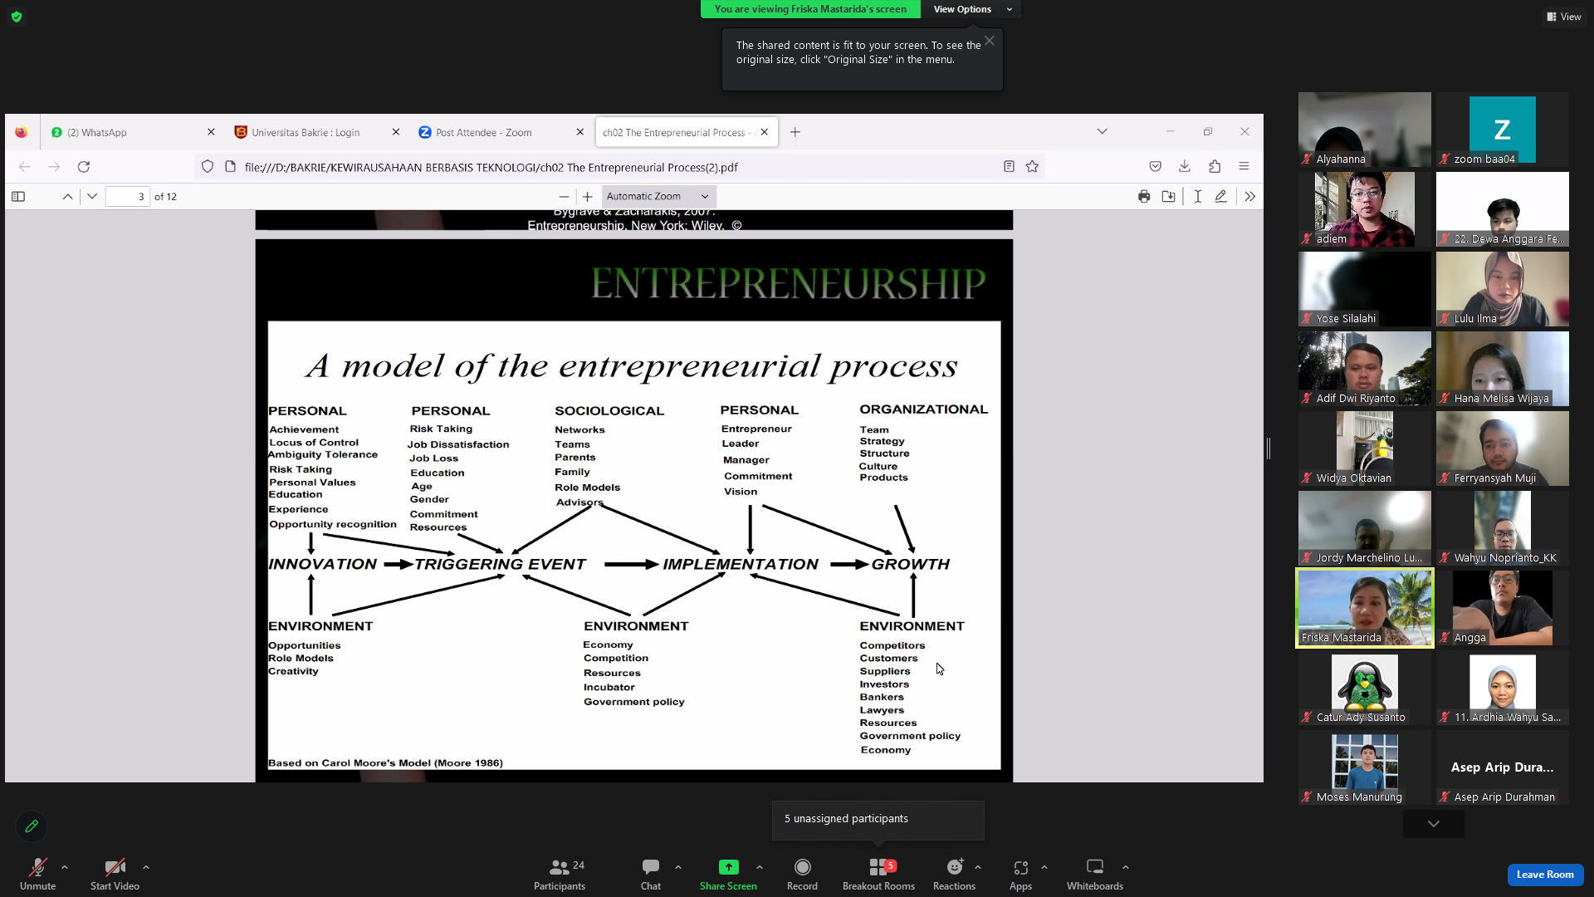Open the View Options dropdown
The height and width of the screenshot is (897, 1594).
(x=971, y=9)
